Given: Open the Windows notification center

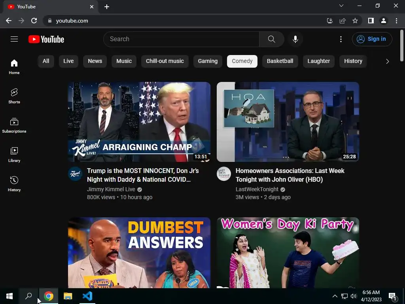Looking at the screenshot, I should pos(393,296).
